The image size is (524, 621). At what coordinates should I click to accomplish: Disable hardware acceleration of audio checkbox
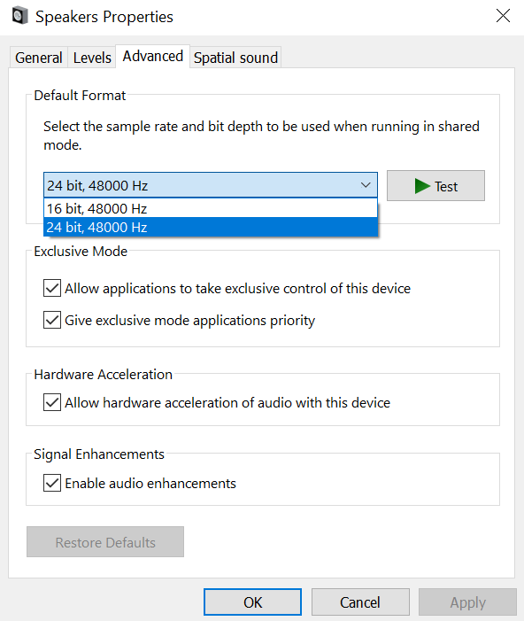point(52,402)
